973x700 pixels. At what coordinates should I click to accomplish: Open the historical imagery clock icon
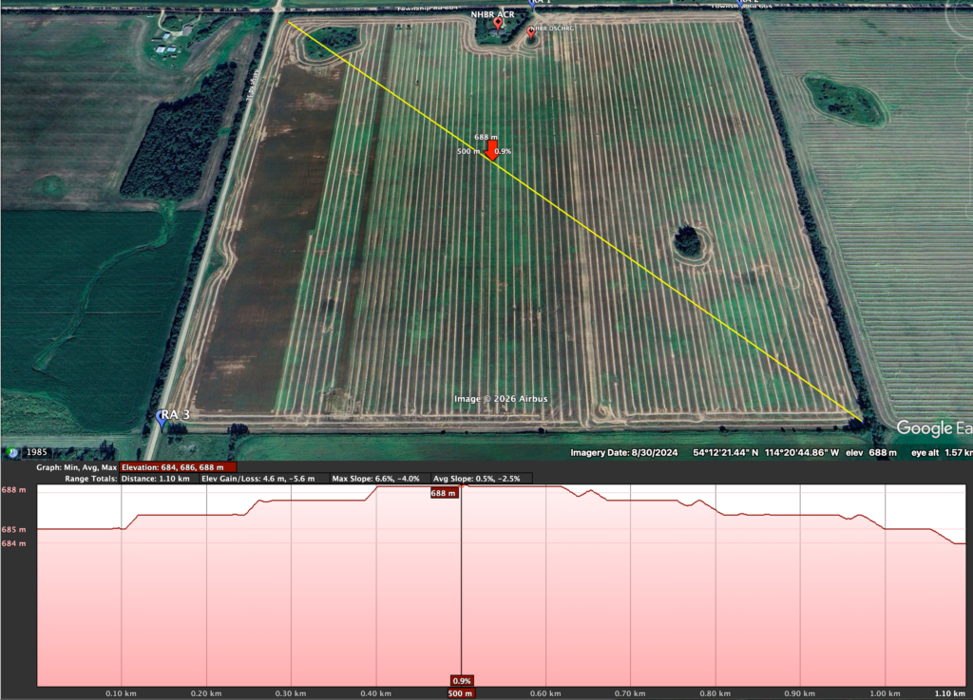[11, 453]
